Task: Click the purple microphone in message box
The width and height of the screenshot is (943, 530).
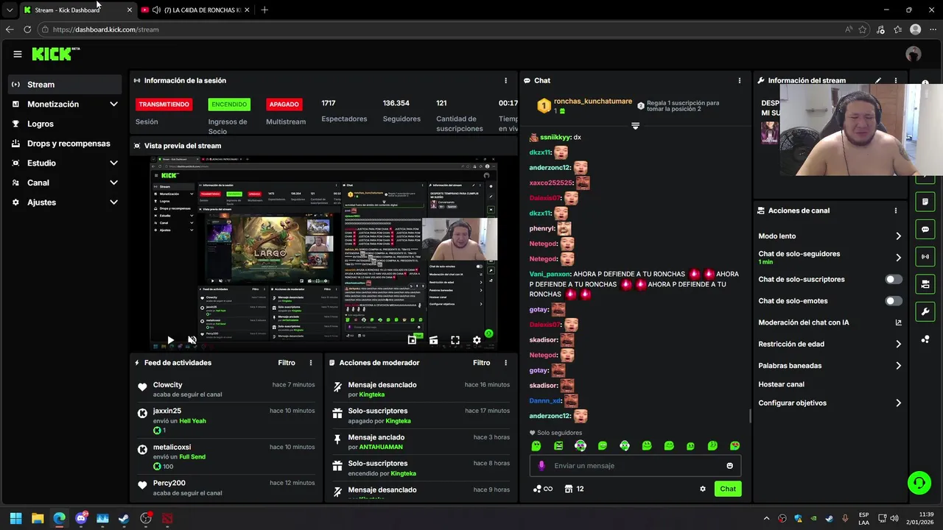Action: tap(541, 465)
